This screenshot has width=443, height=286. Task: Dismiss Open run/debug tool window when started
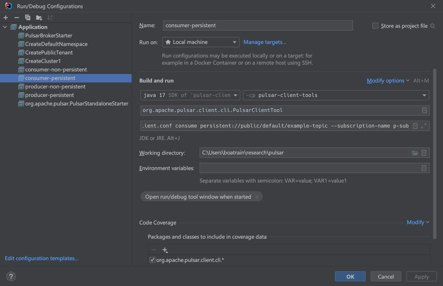[x=257, y=196]
